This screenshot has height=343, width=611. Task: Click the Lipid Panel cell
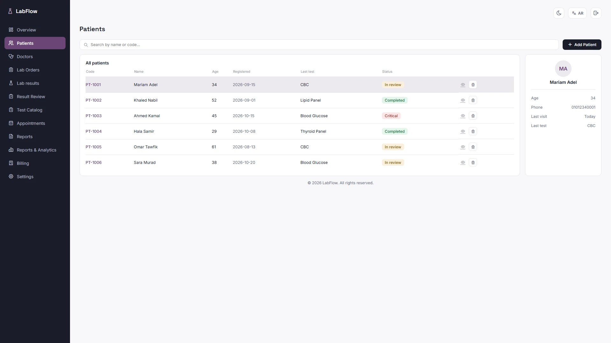(311, 100)
